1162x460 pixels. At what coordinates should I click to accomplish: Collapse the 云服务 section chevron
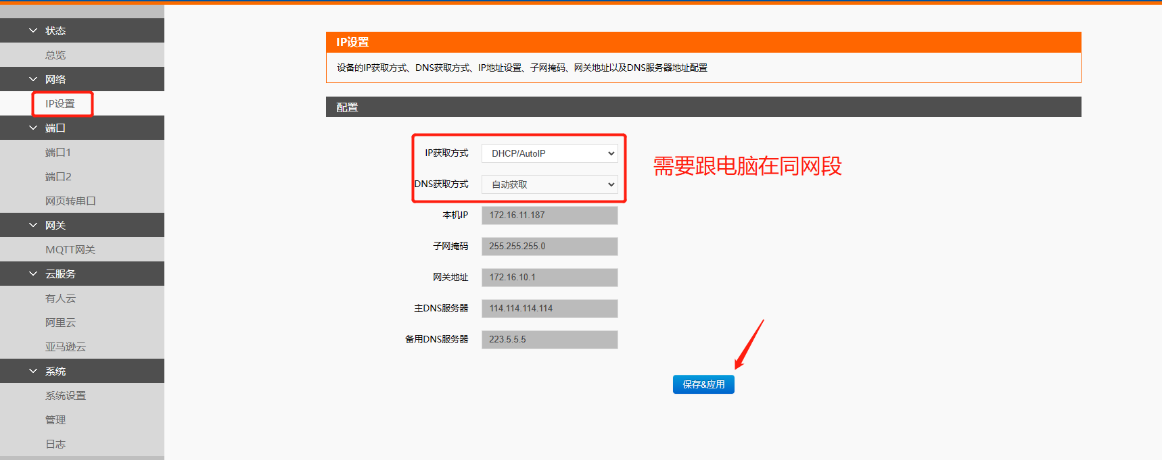coord(33,274)
